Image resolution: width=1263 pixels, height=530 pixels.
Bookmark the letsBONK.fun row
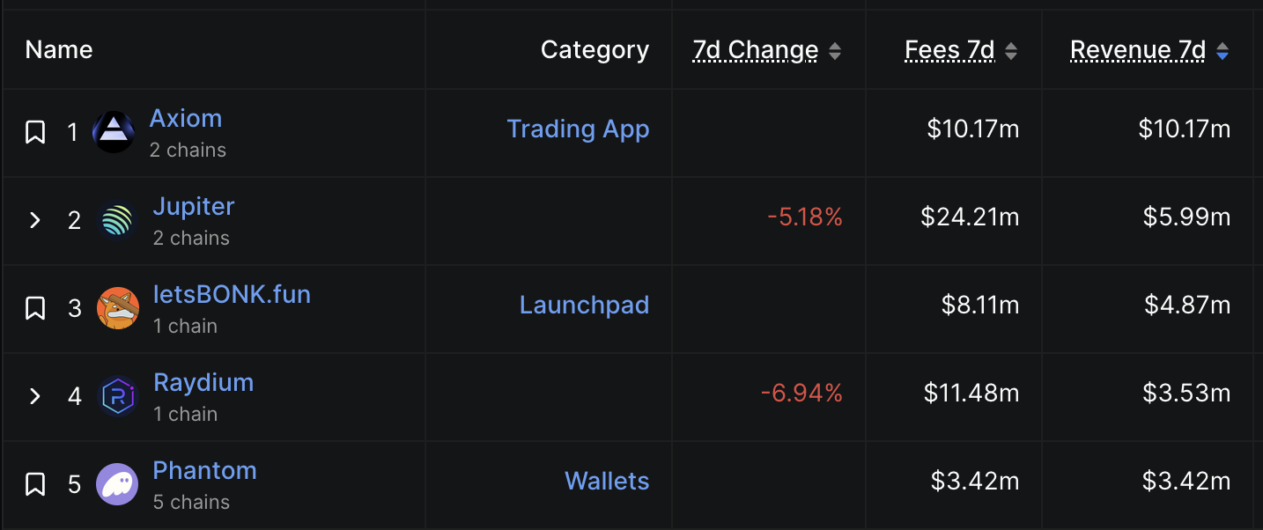coord(35,308)
